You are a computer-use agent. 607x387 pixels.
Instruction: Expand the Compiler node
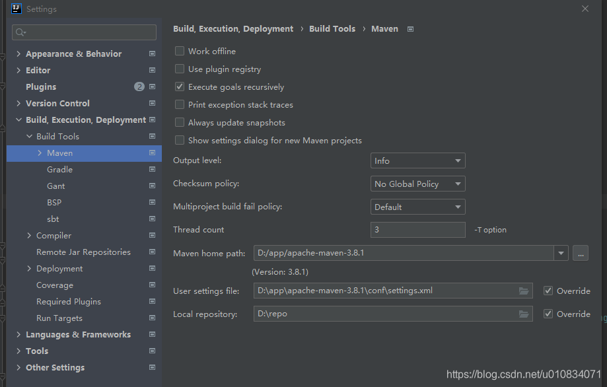[29, 235]
